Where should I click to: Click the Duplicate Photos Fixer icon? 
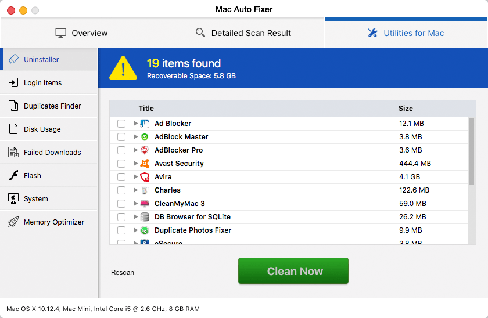(x=145, y=230)
